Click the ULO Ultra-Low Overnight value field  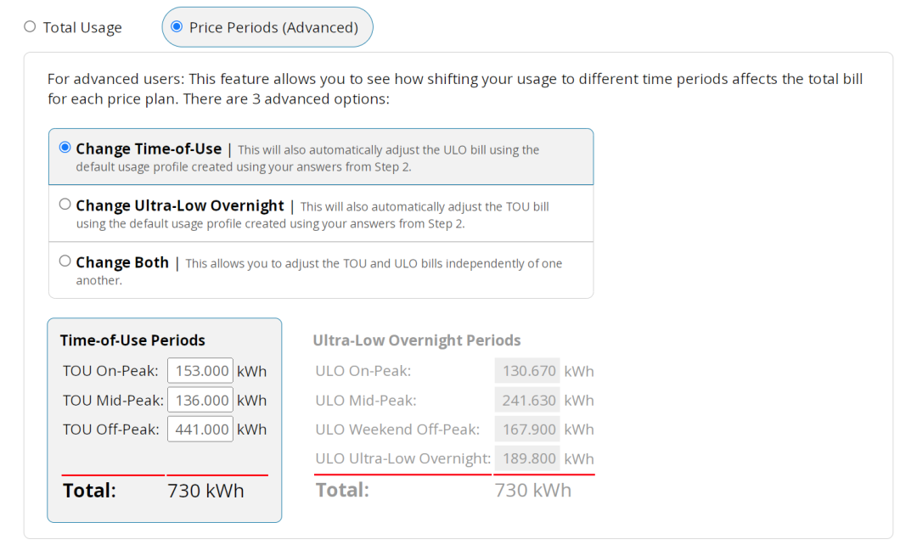pos(527,458)
